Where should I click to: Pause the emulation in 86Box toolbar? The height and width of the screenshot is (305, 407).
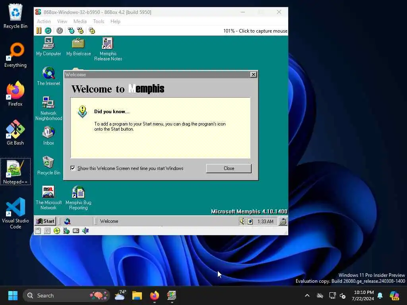click(x=39, y=31)
